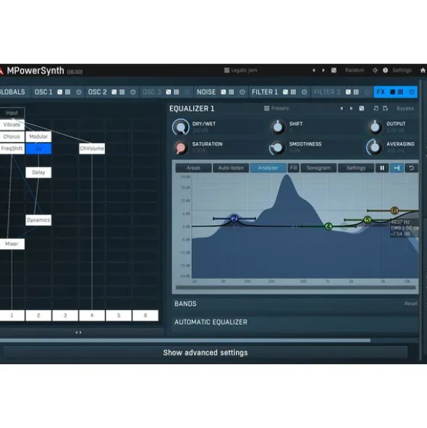427x428 pixels.
Task: Click the Equalizer paste icon left of Bypass
Action: (385, 109)
